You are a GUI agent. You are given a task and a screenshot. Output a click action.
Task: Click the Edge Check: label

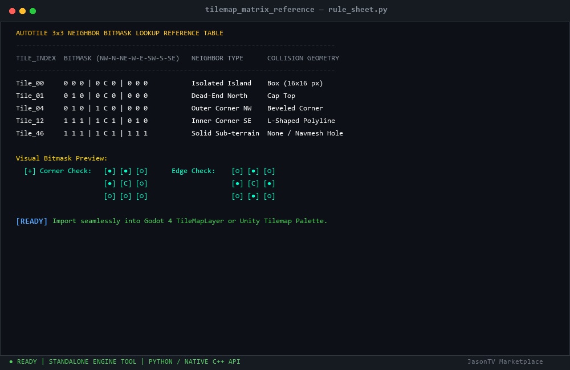(x=193, y=171)
